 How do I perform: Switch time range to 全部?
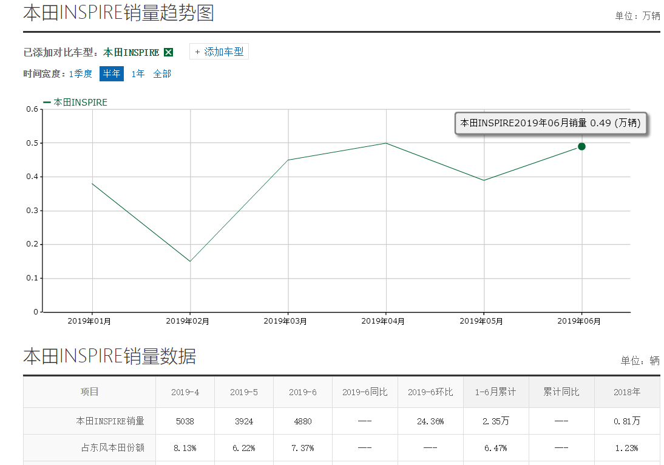point(162,73)
